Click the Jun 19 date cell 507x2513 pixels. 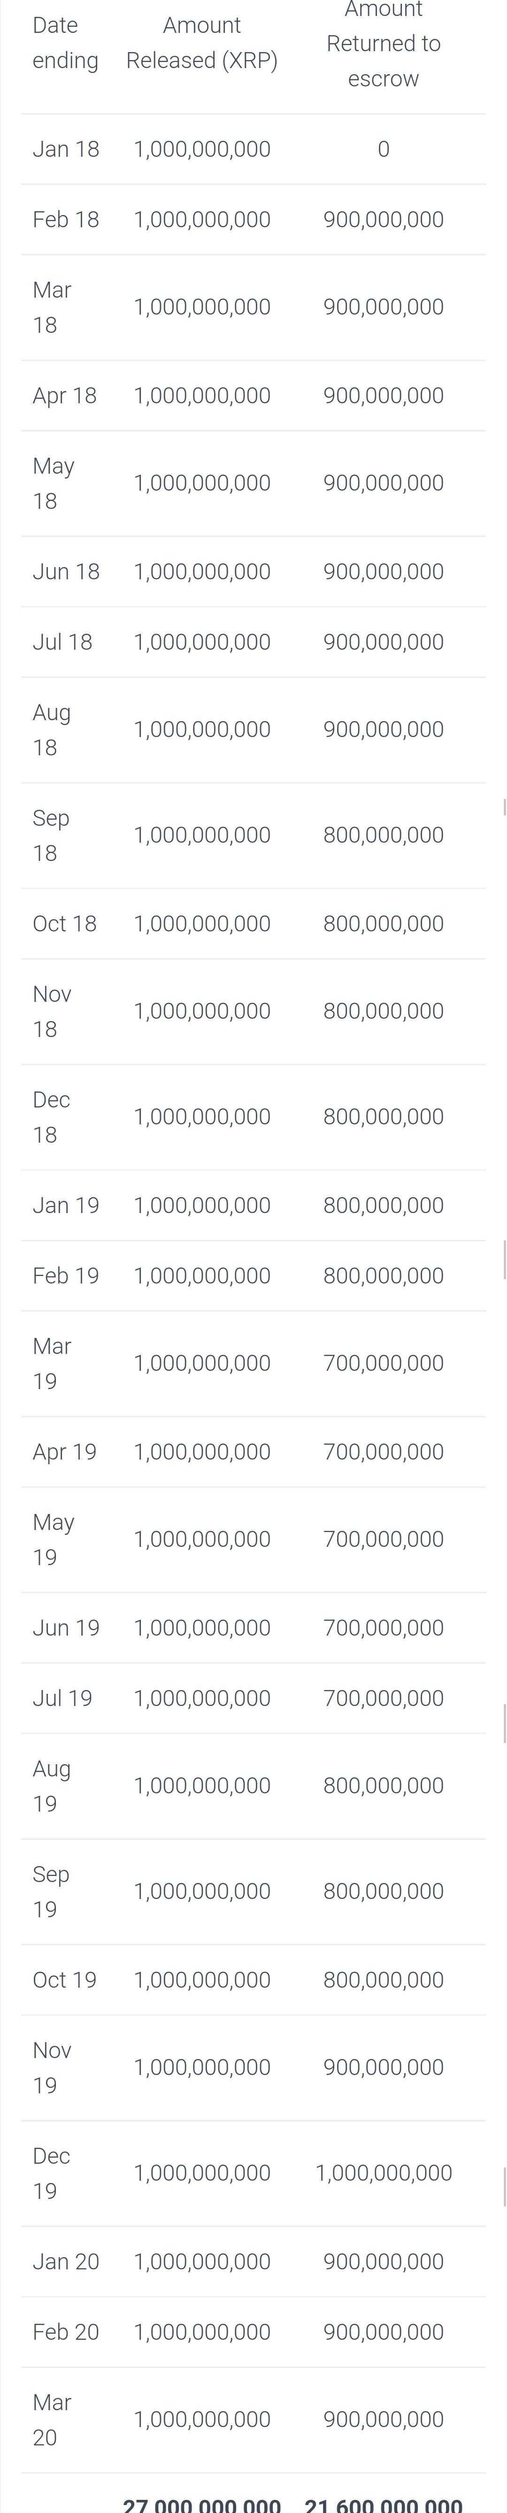65,1627
